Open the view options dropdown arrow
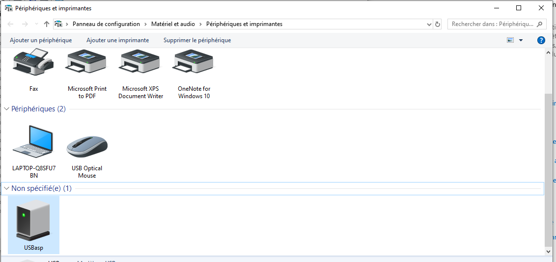 coord(521,40)
